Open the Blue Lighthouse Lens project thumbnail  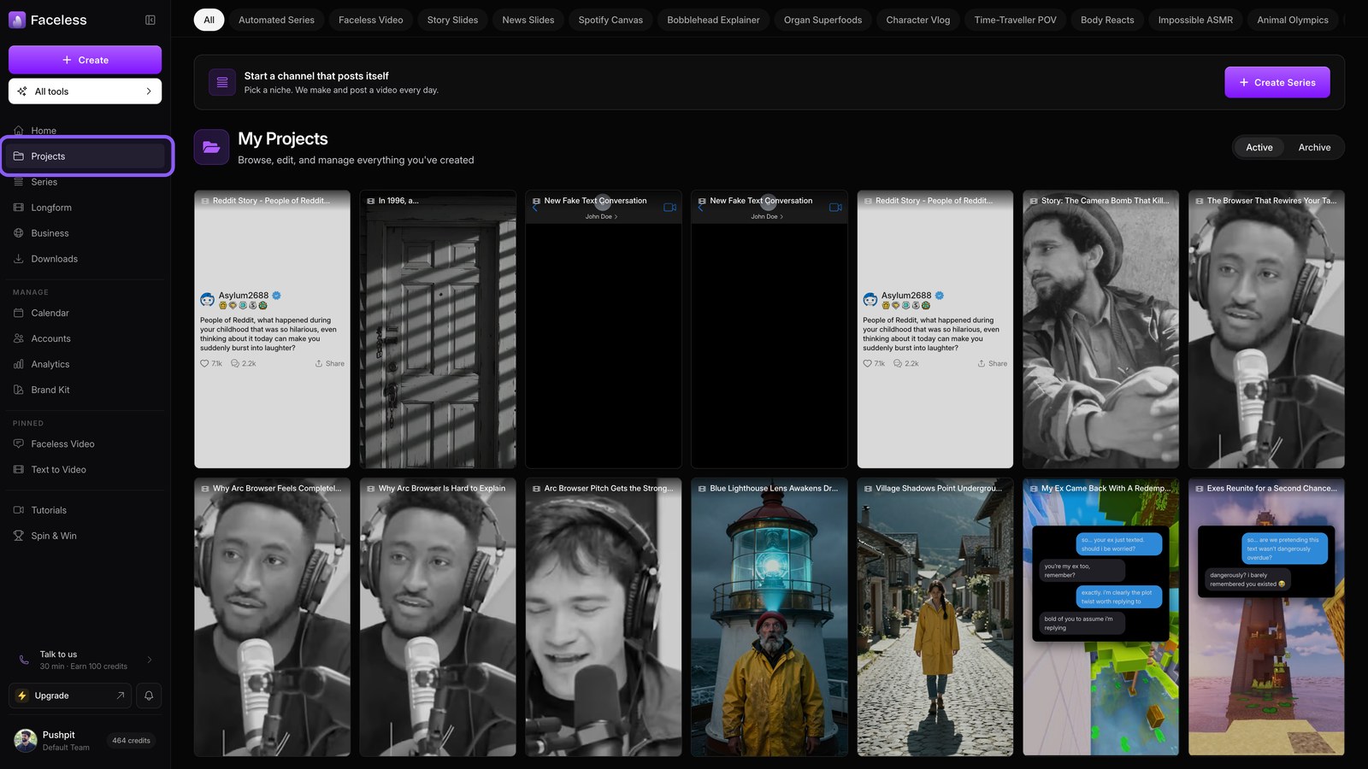click(769, 617)
